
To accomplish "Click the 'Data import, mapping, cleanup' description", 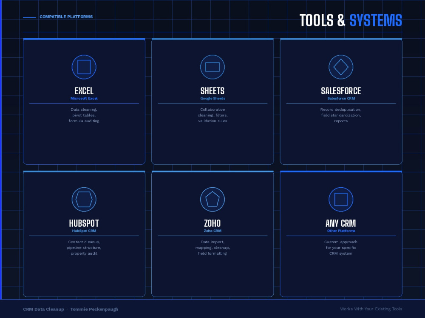I will (213, 248).
